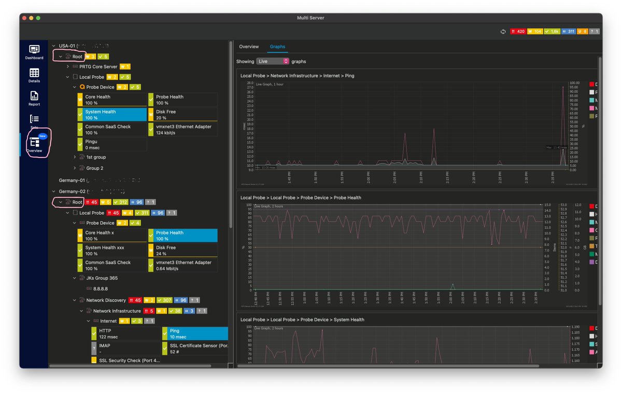This screenshot has width=622, height=394.
Task: Click the orange unusual badge showing 8
Action: 584,31
